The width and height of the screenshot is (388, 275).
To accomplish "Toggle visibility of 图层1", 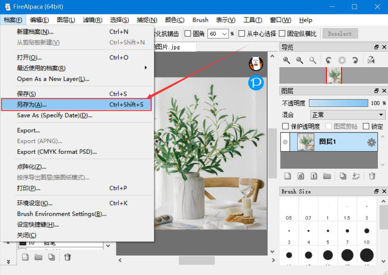I will (285, 142).
